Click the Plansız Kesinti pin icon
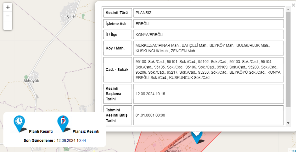Viewport: 296px width, 152px height. pyautogui.click(x=63, y=123)
